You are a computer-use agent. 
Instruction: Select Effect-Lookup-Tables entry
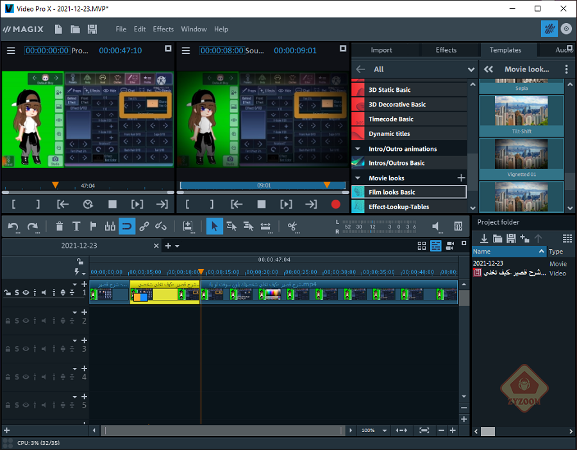click(x=409, y=207)
